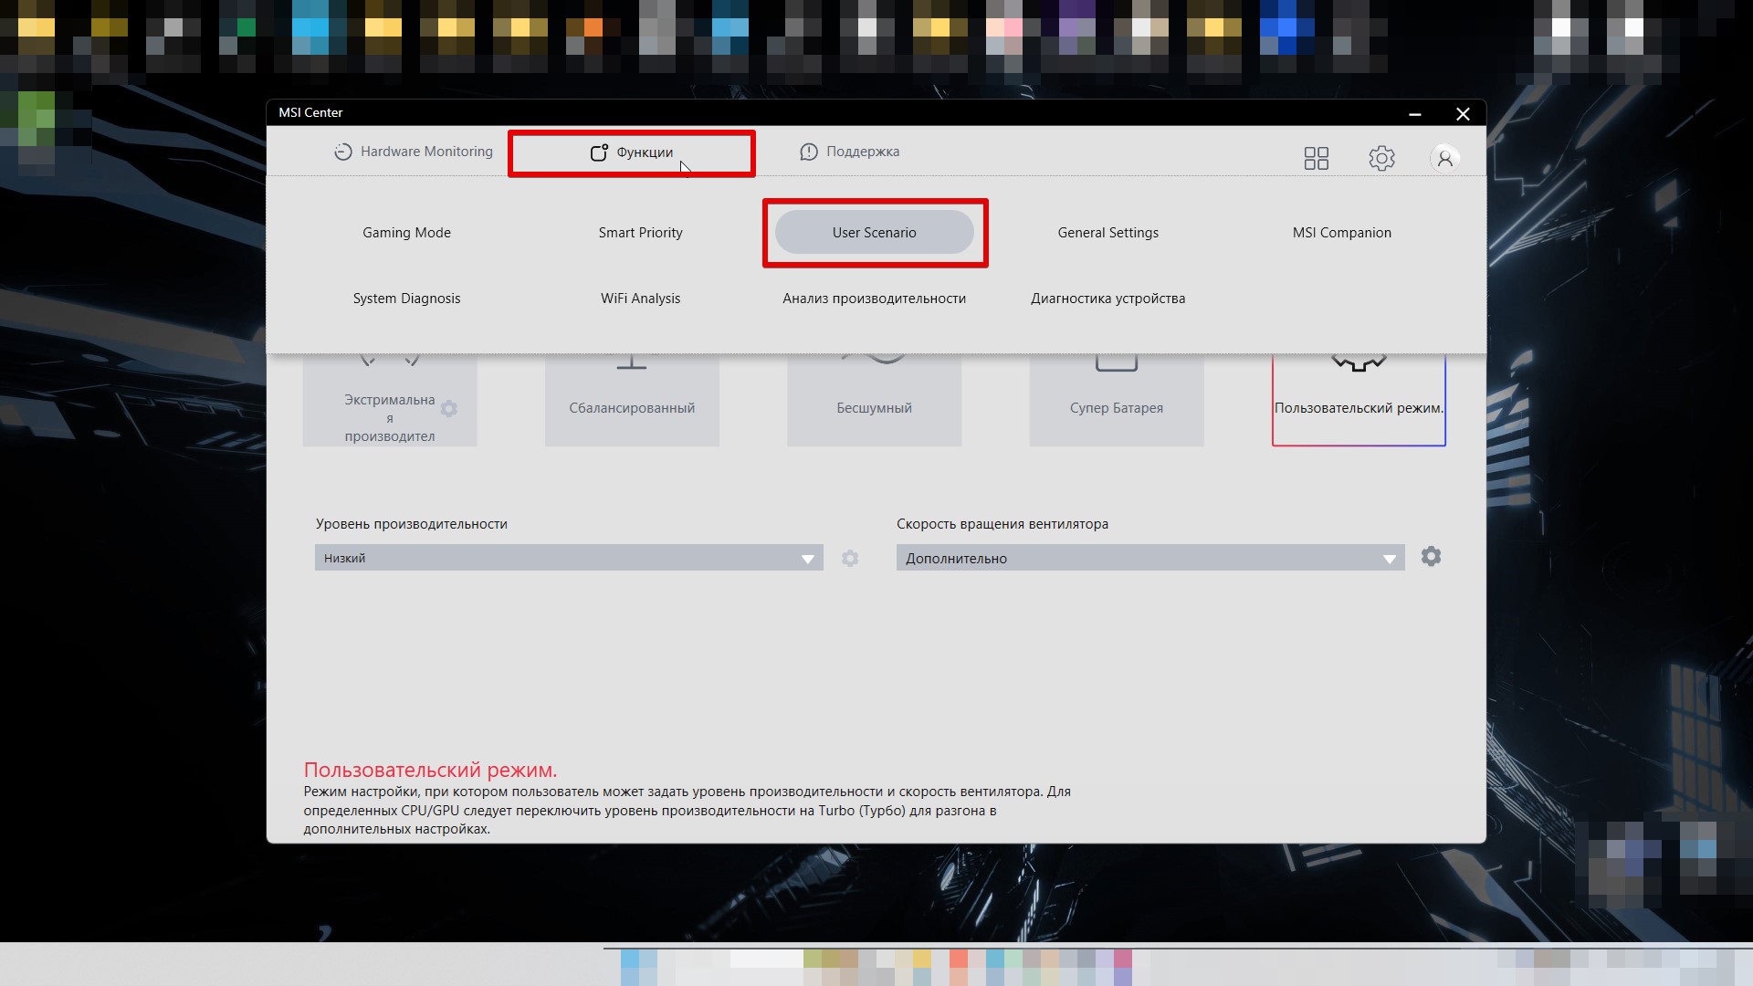Click the Функции tab icon

point(599,152)
